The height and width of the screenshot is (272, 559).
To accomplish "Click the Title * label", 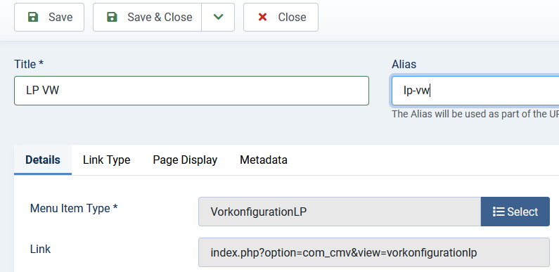I will coord(29,64).
